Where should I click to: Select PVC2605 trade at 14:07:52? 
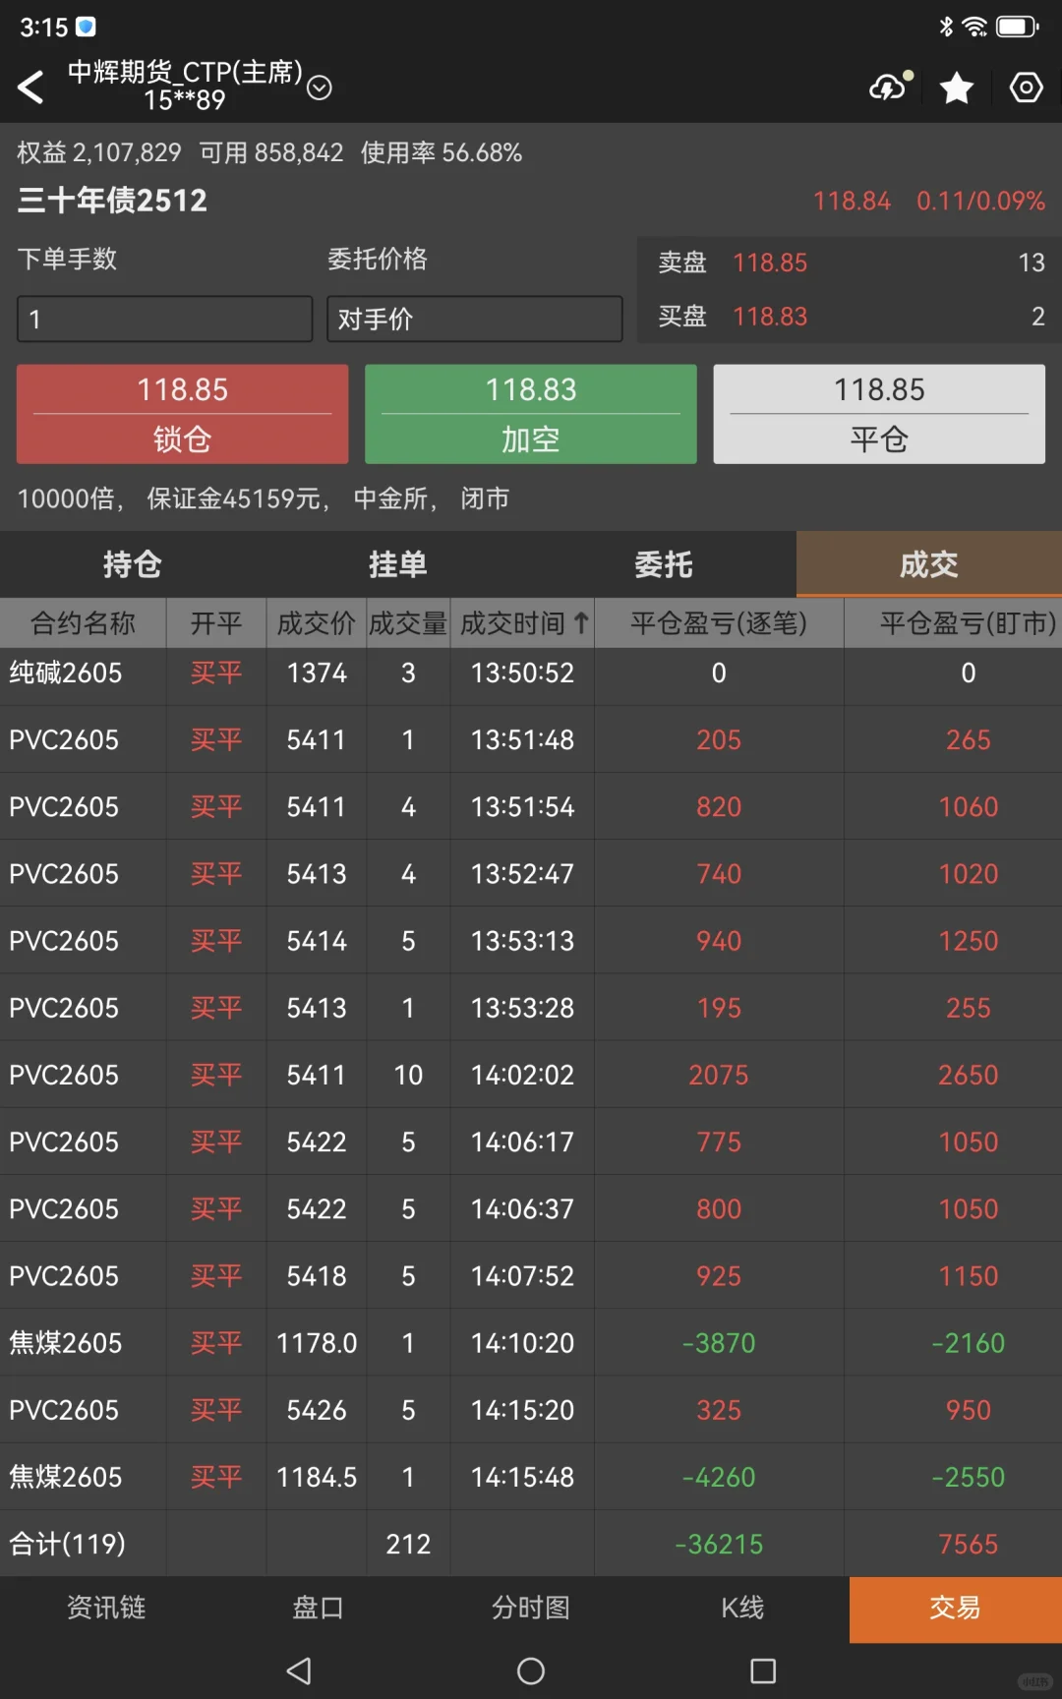pos(531,1276)
